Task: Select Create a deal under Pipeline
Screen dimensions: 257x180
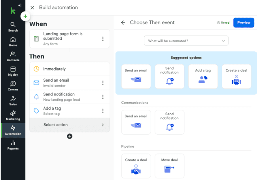Action: tap(136, 166)
